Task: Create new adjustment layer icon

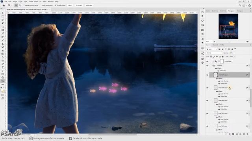Action: [x=237, y=134]
